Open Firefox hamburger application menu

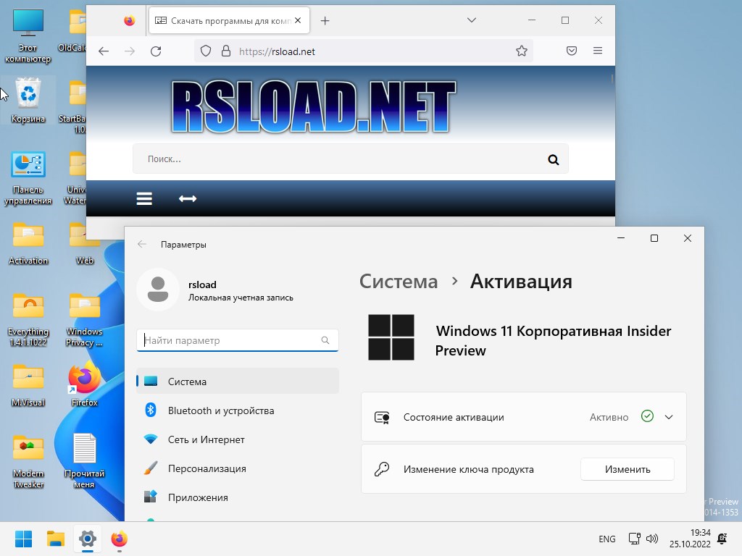point(598,51)
